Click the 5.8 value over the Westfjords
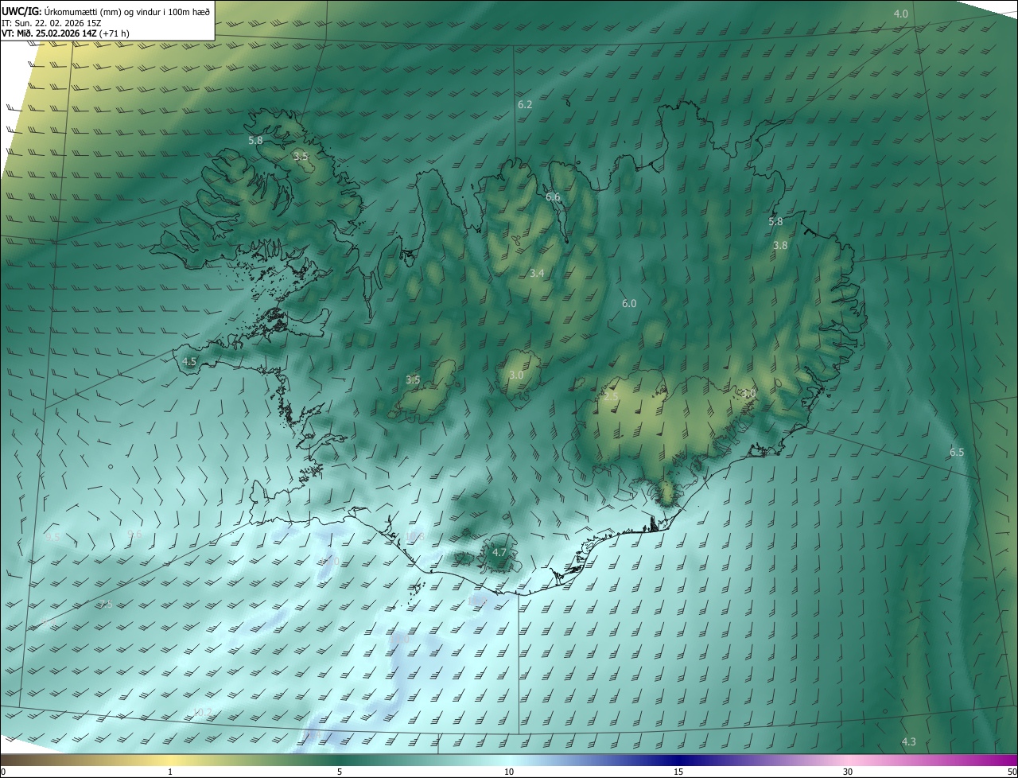This screenshot has height=778, width=1018. point(255,140)
